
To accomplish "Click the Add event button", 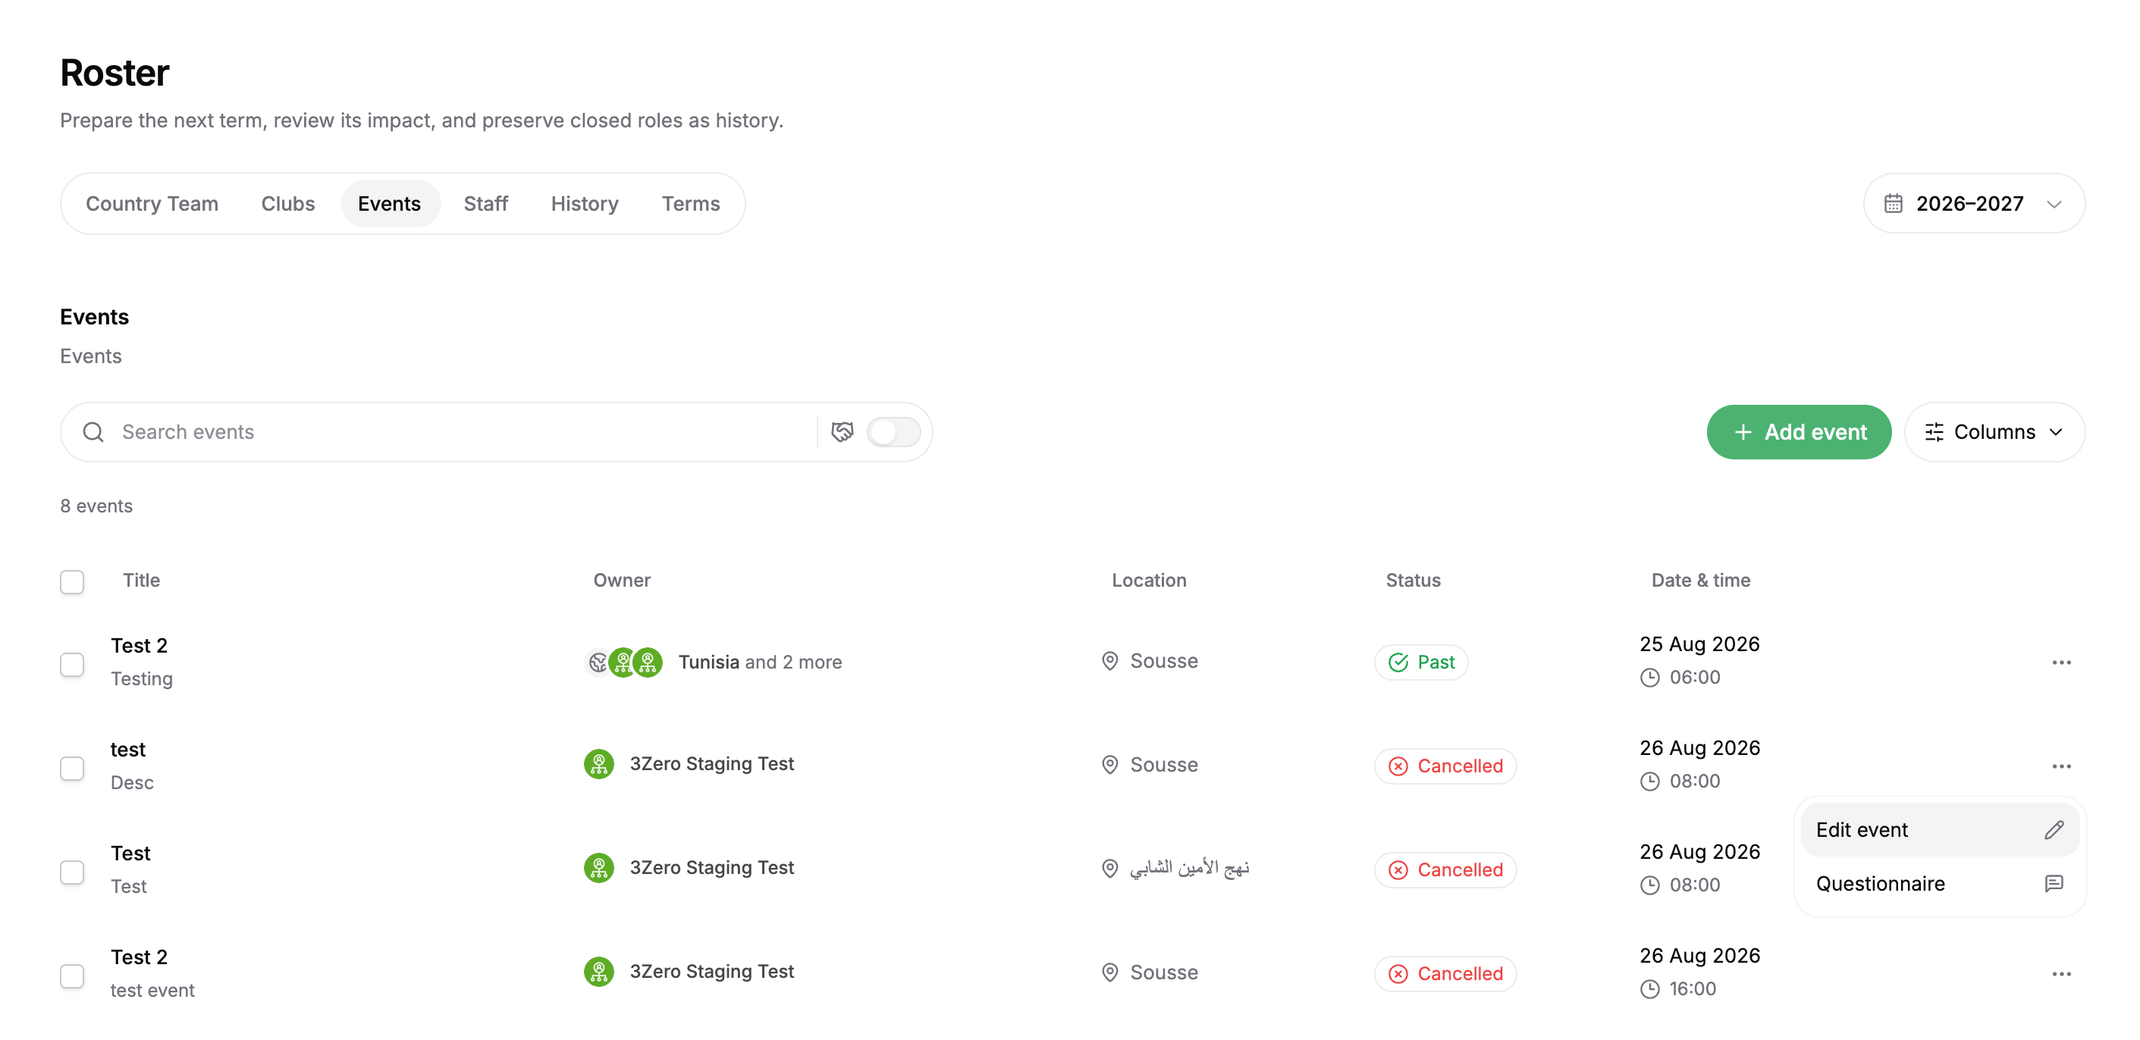I will 1799,432.
